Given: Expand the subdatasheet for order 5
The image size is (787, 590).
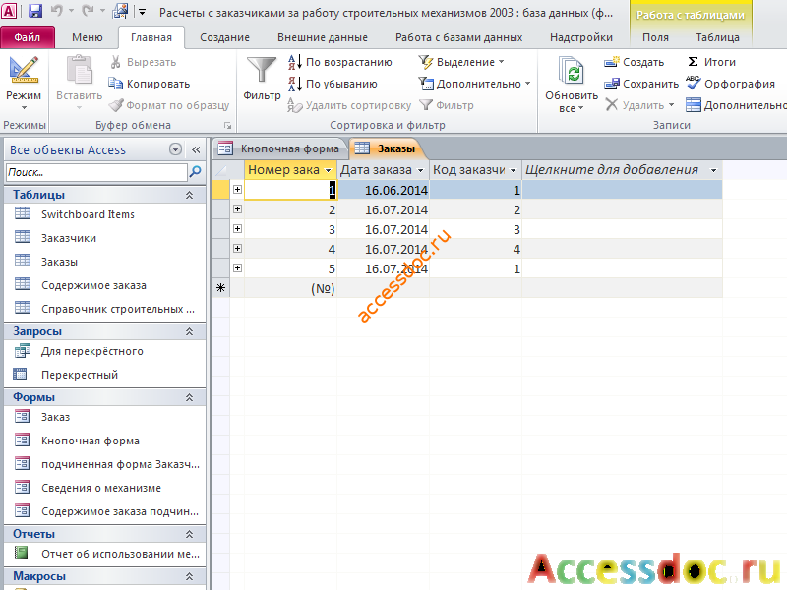Looking at the screenshot, I should [x=237, y=267].
